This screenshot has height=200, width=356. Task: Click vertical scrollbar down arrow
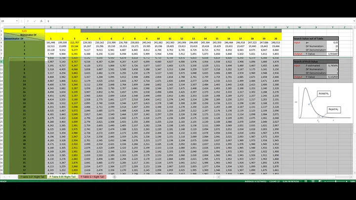(x=354, y=173)
